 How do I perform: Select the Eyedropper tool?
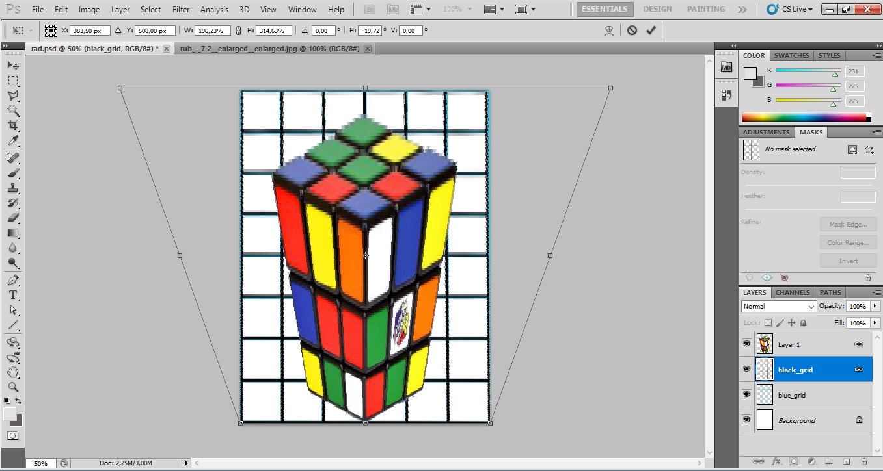click(x=13, y=140)
